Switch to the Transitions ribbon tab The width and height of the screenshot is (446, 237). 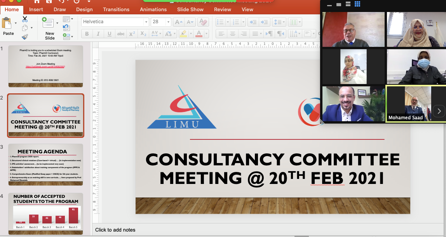coord(116,9)
